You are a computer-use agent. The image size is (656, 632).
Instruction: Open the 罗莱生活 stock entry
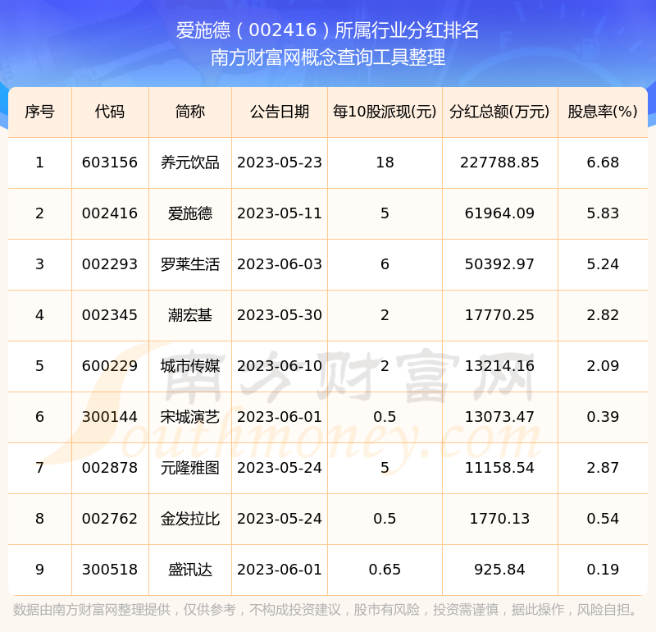[190, 264]
